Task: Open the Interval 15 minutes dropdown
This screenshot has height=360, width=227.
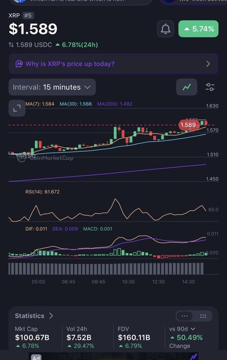Action: [x=52, y=87]
